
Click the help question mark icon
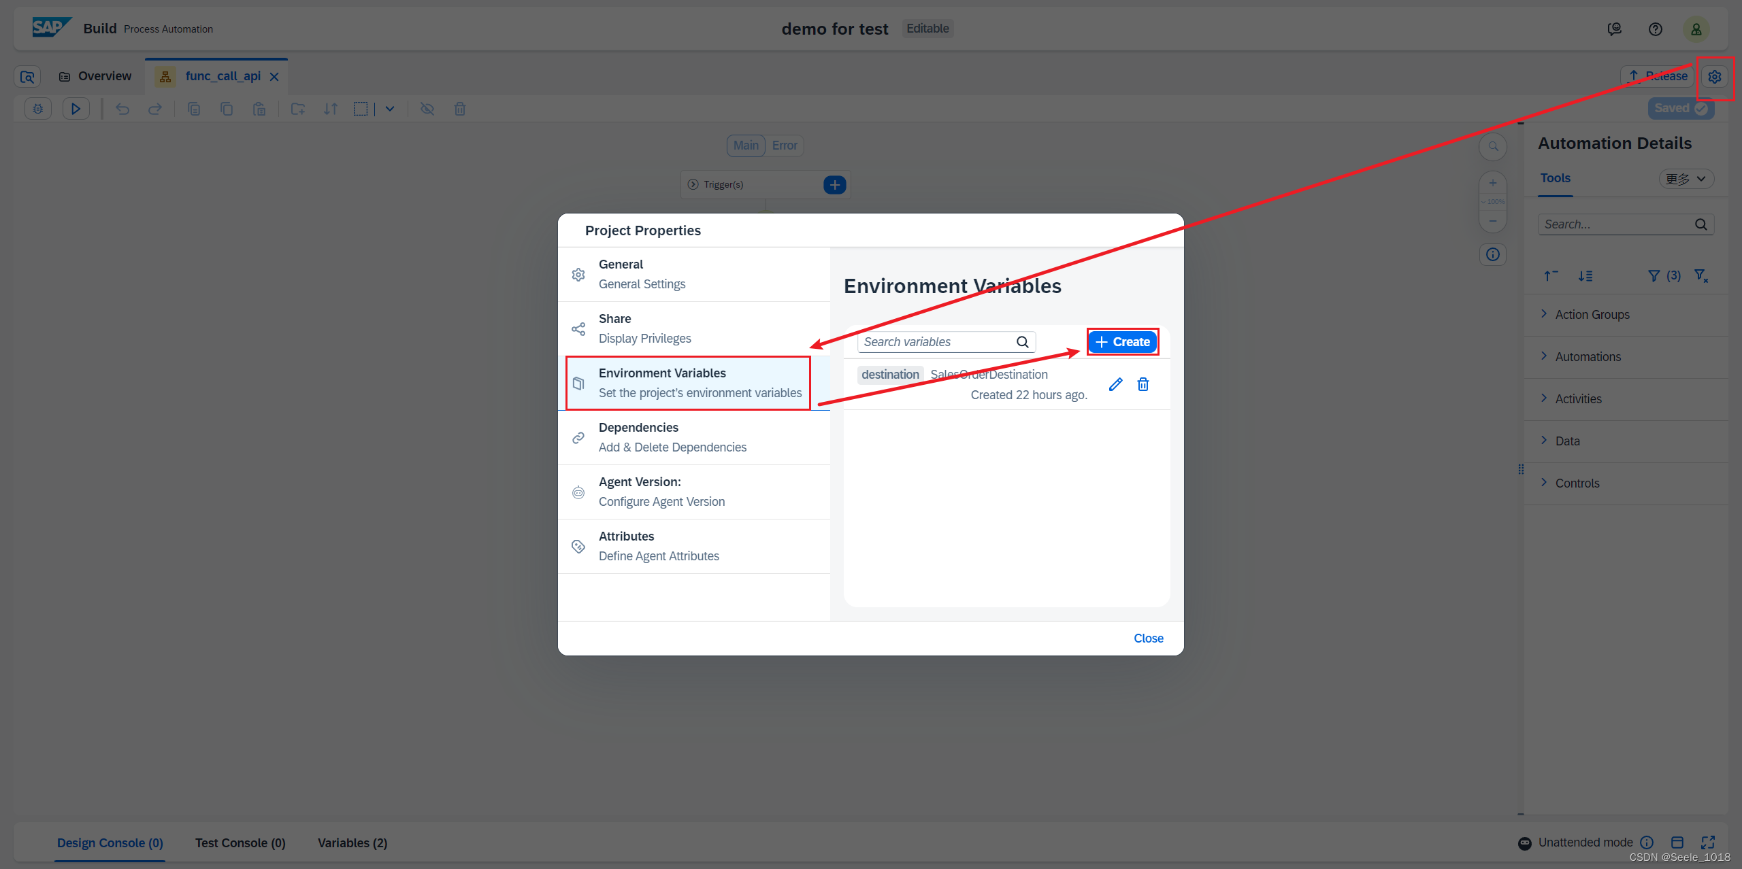pos(1656,29)
